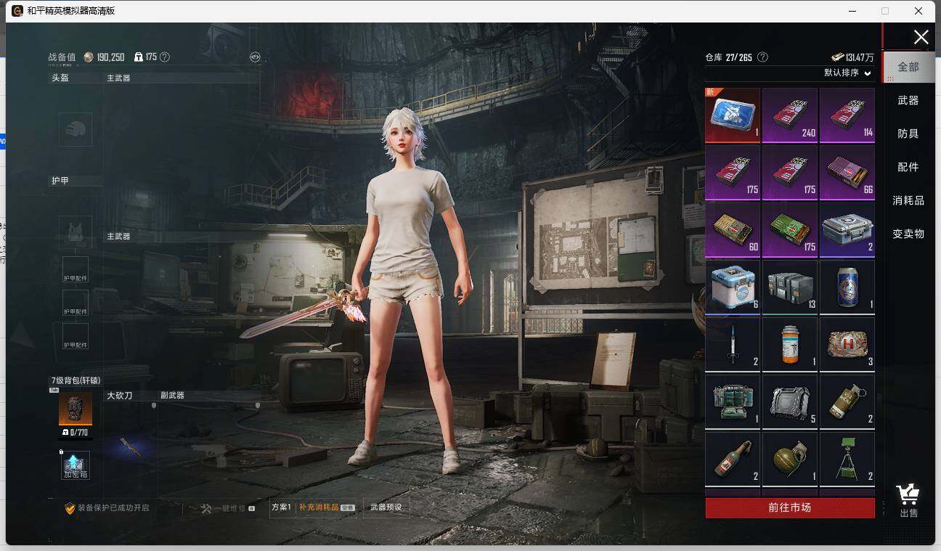Screen dimensions: 941x551
Task: Select the energy drink can item
Action: [847, 287]
